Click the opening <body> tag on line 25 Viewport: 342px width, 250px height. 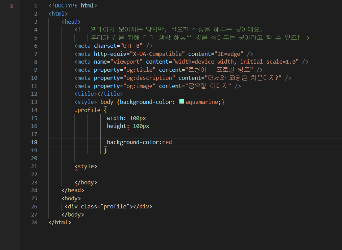tap(71, 199)
